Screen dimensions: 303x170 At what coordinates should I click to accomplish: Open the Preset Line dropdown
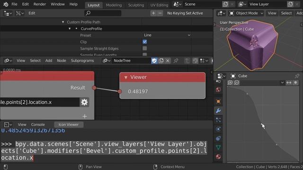[167, 35]
